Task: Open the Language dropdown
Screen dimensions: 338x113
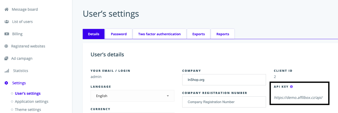Action: point(132,96)
